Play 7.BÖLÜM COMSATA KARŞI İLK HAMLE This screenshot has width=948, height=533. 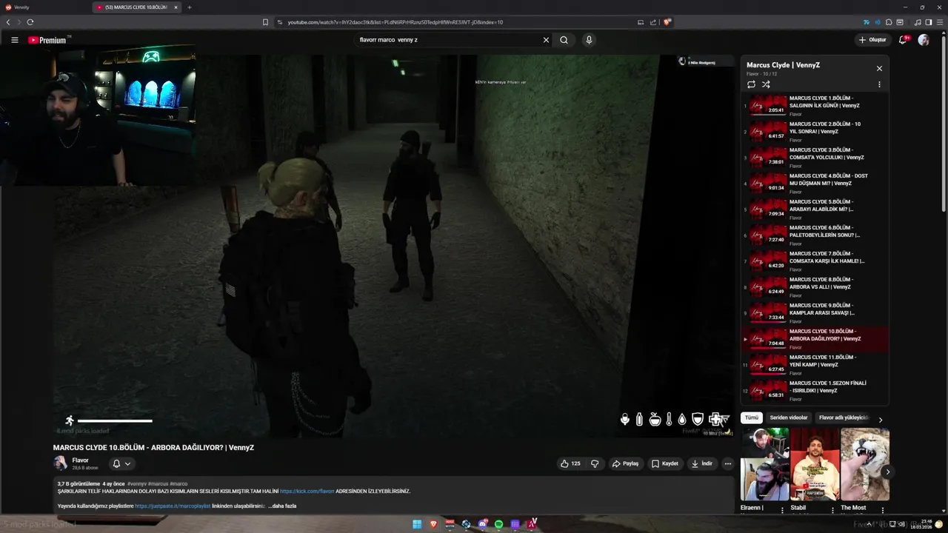click(815, 261)
